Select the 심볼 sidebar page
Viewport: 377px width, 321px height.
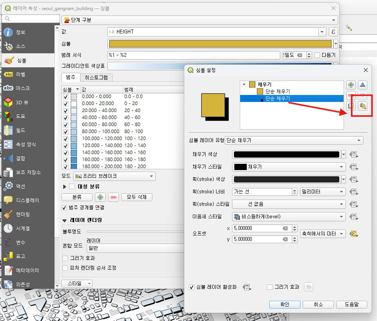(28, 60)
